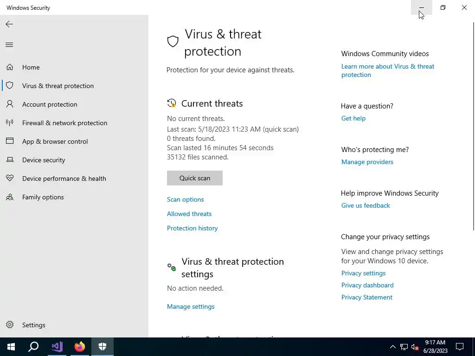Click Manage providers link
The image size is (475, 356).
(x=367, y=162)
